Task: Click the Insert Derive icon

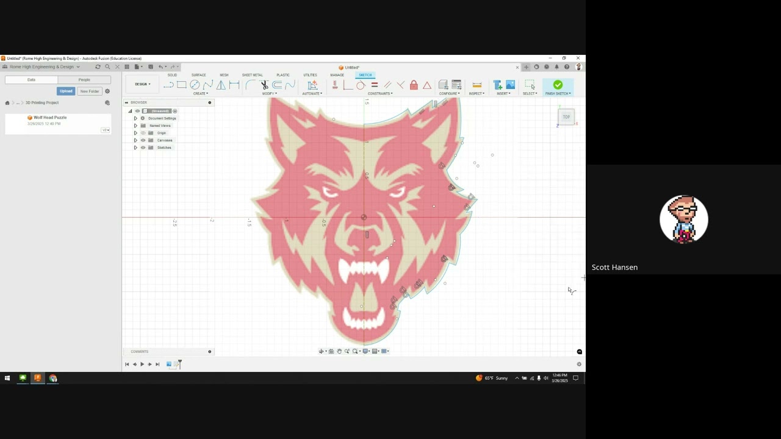Action: coord(497,85)
